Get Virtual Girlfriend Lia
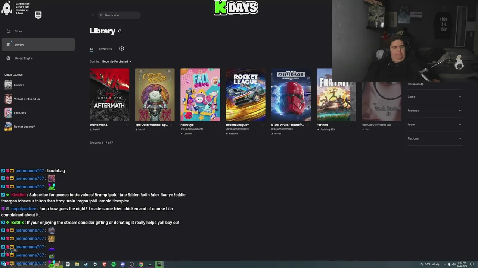Image resolution: width=478 pixels, height=268 pixels. (366, 130)
